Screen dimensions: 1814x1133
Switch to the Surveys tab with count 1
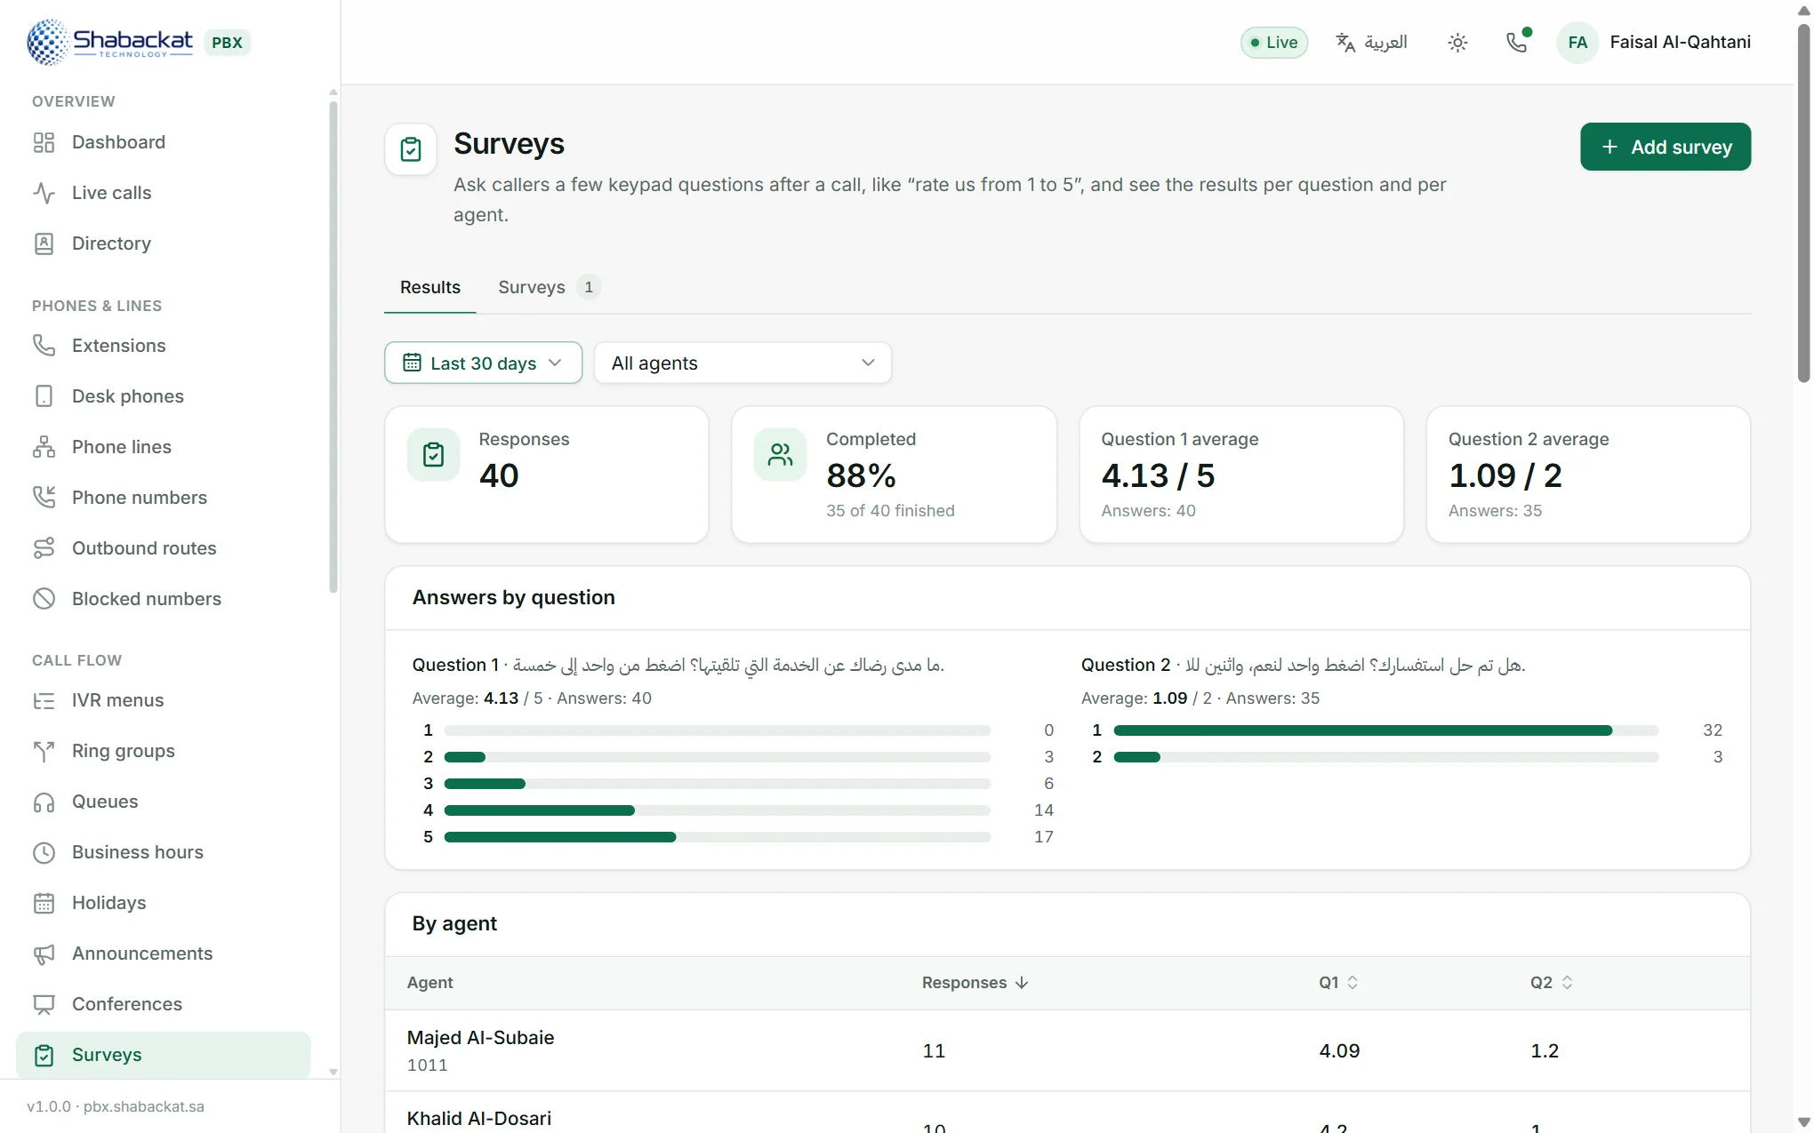tap(549, 287)
